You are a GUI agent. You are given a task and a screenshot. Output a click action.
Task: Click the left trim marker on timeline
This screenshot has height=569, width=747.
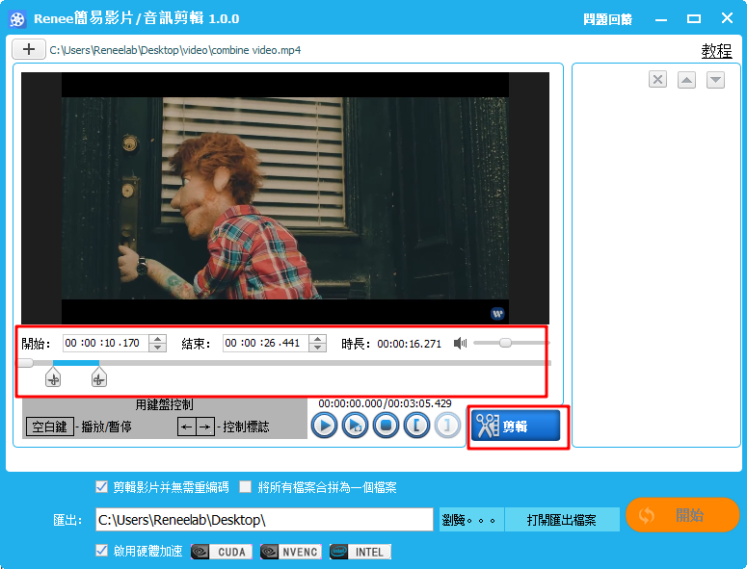pyautogui.click(x=53, y=379)
